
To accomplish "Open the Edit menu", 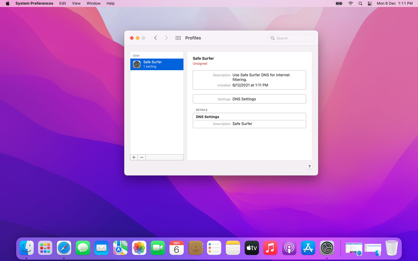I will click(63, 3).
